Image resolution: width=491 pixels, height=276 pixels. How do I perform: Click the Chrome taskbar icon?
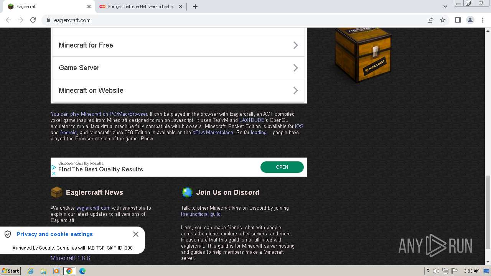tap(69, 271)
